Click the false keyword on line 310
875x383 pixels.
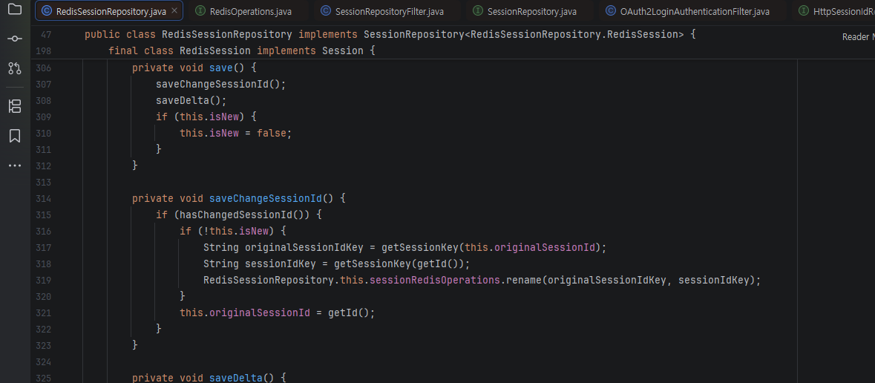tap(272, 134)
